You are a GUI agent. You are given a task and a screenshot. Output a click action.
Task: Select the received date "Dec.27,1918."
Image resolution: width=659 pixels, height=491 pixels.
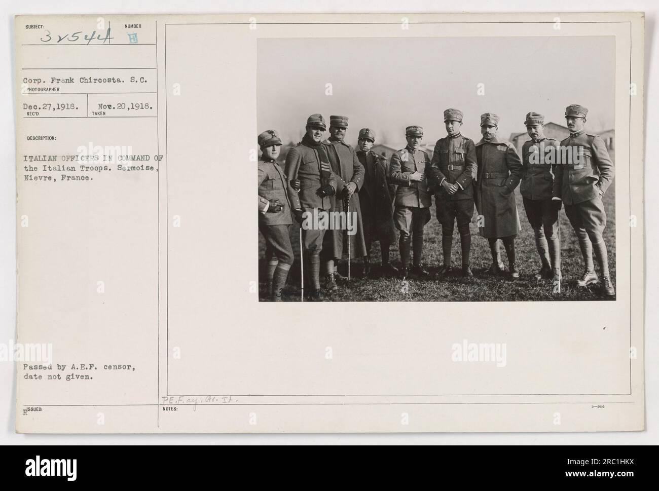coord(50,108)
